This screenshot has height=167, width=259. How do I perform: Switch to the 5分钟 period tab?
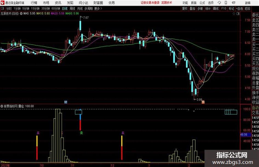(x=26, y=9)
